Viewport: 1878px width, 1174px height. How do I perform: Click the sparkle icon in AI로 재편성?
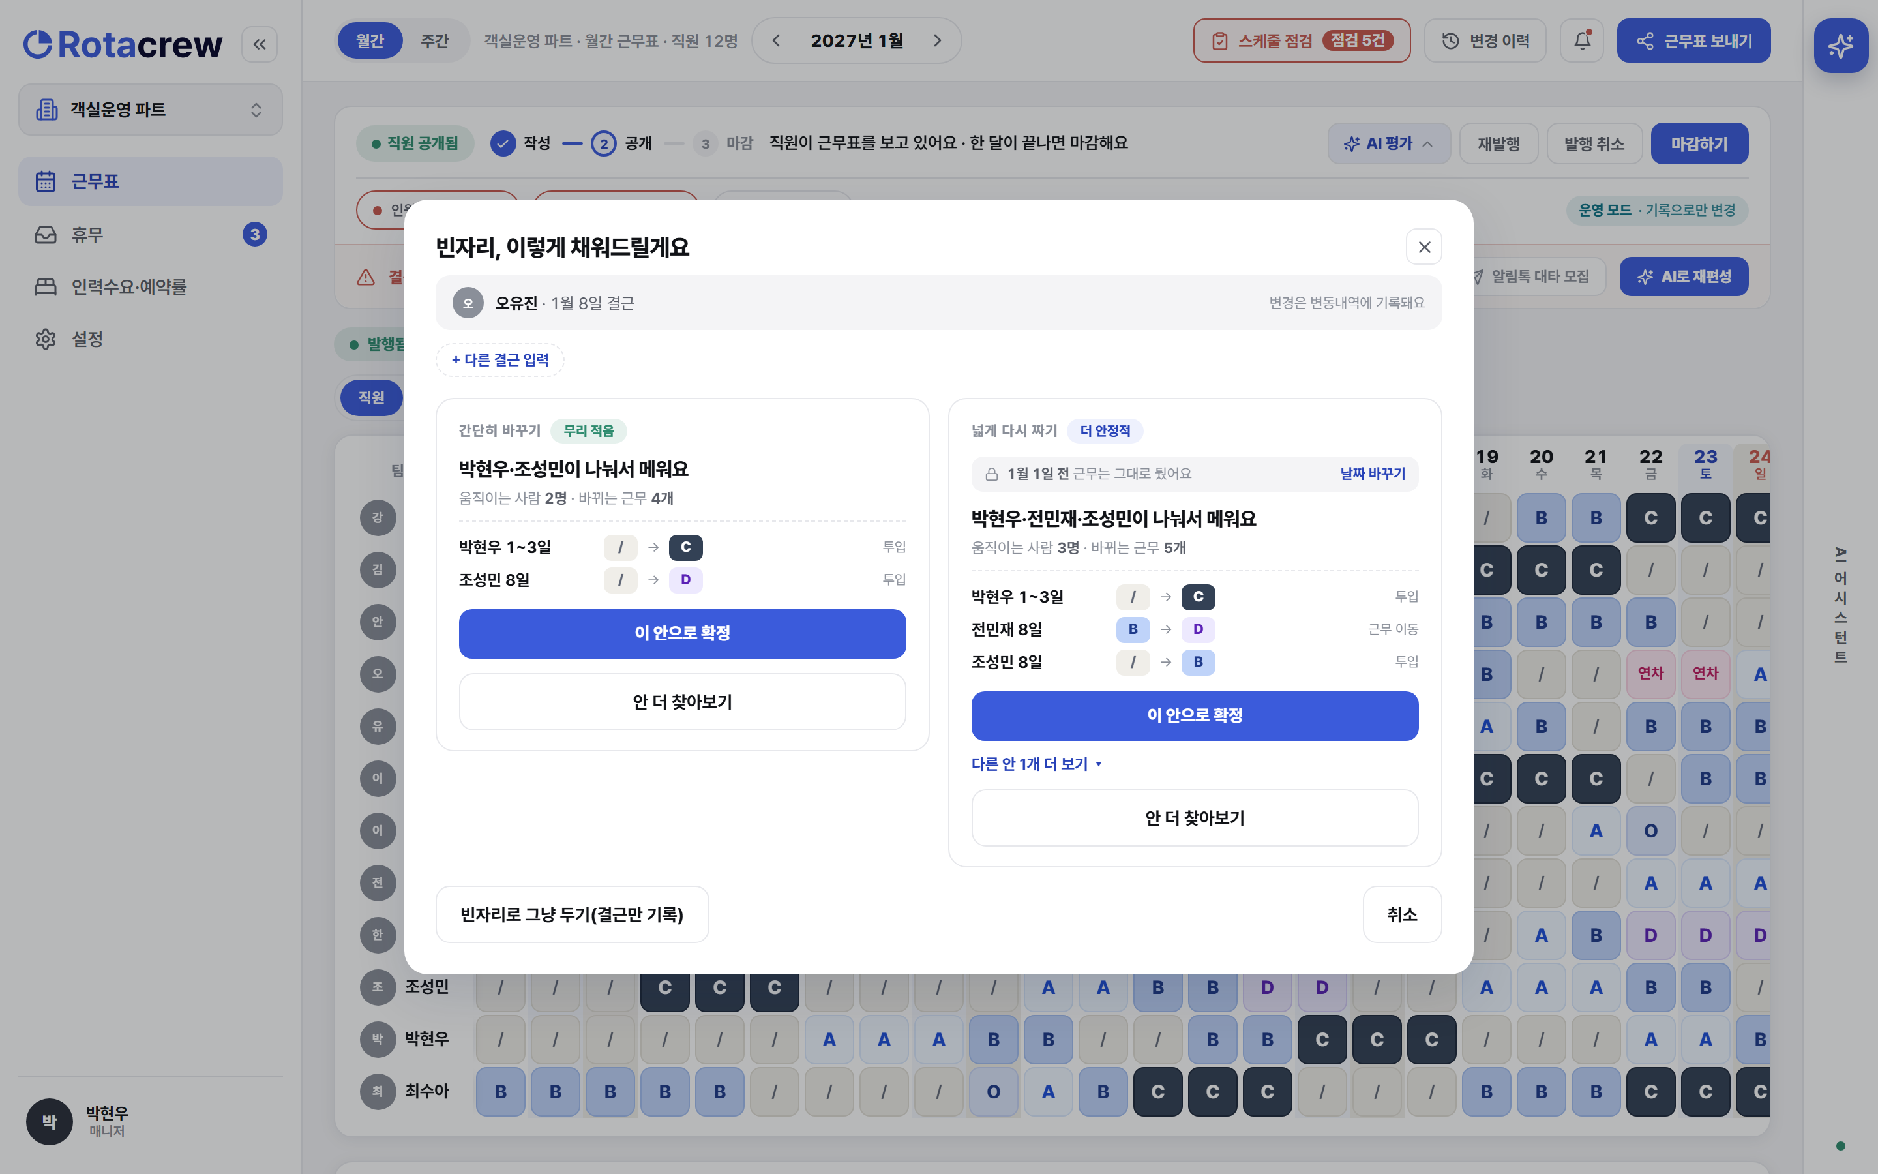click(1645, 277)
